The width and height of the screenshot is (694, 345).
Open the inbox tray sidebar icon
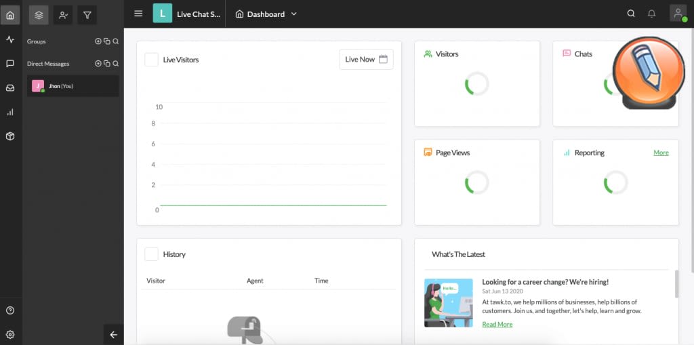pyautogui.click(x=9, y=88)
